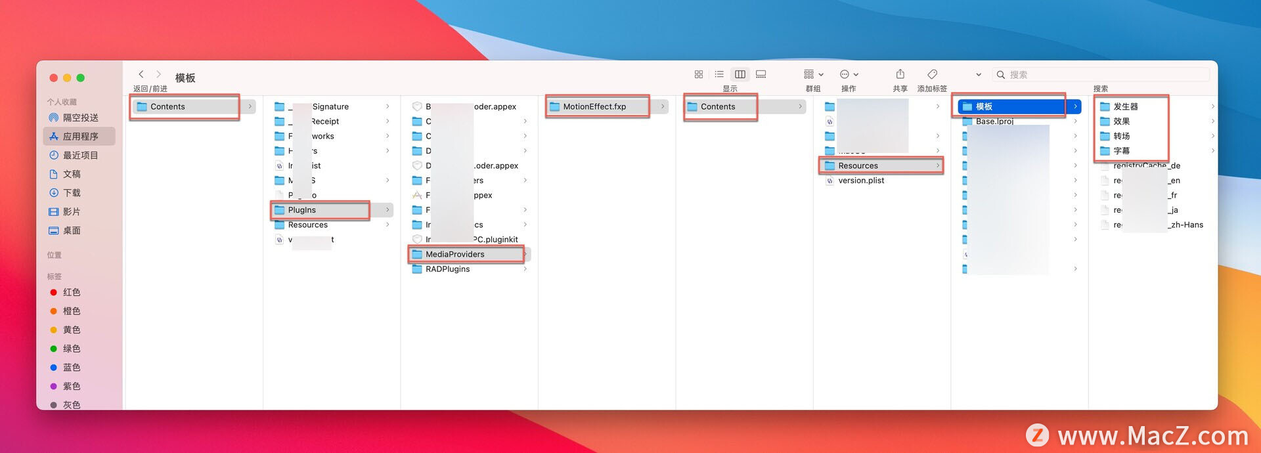The width and height of the screenshot is (1261, 453).
Task: Go back with the left chevron
Action: [x=141, y=74]
